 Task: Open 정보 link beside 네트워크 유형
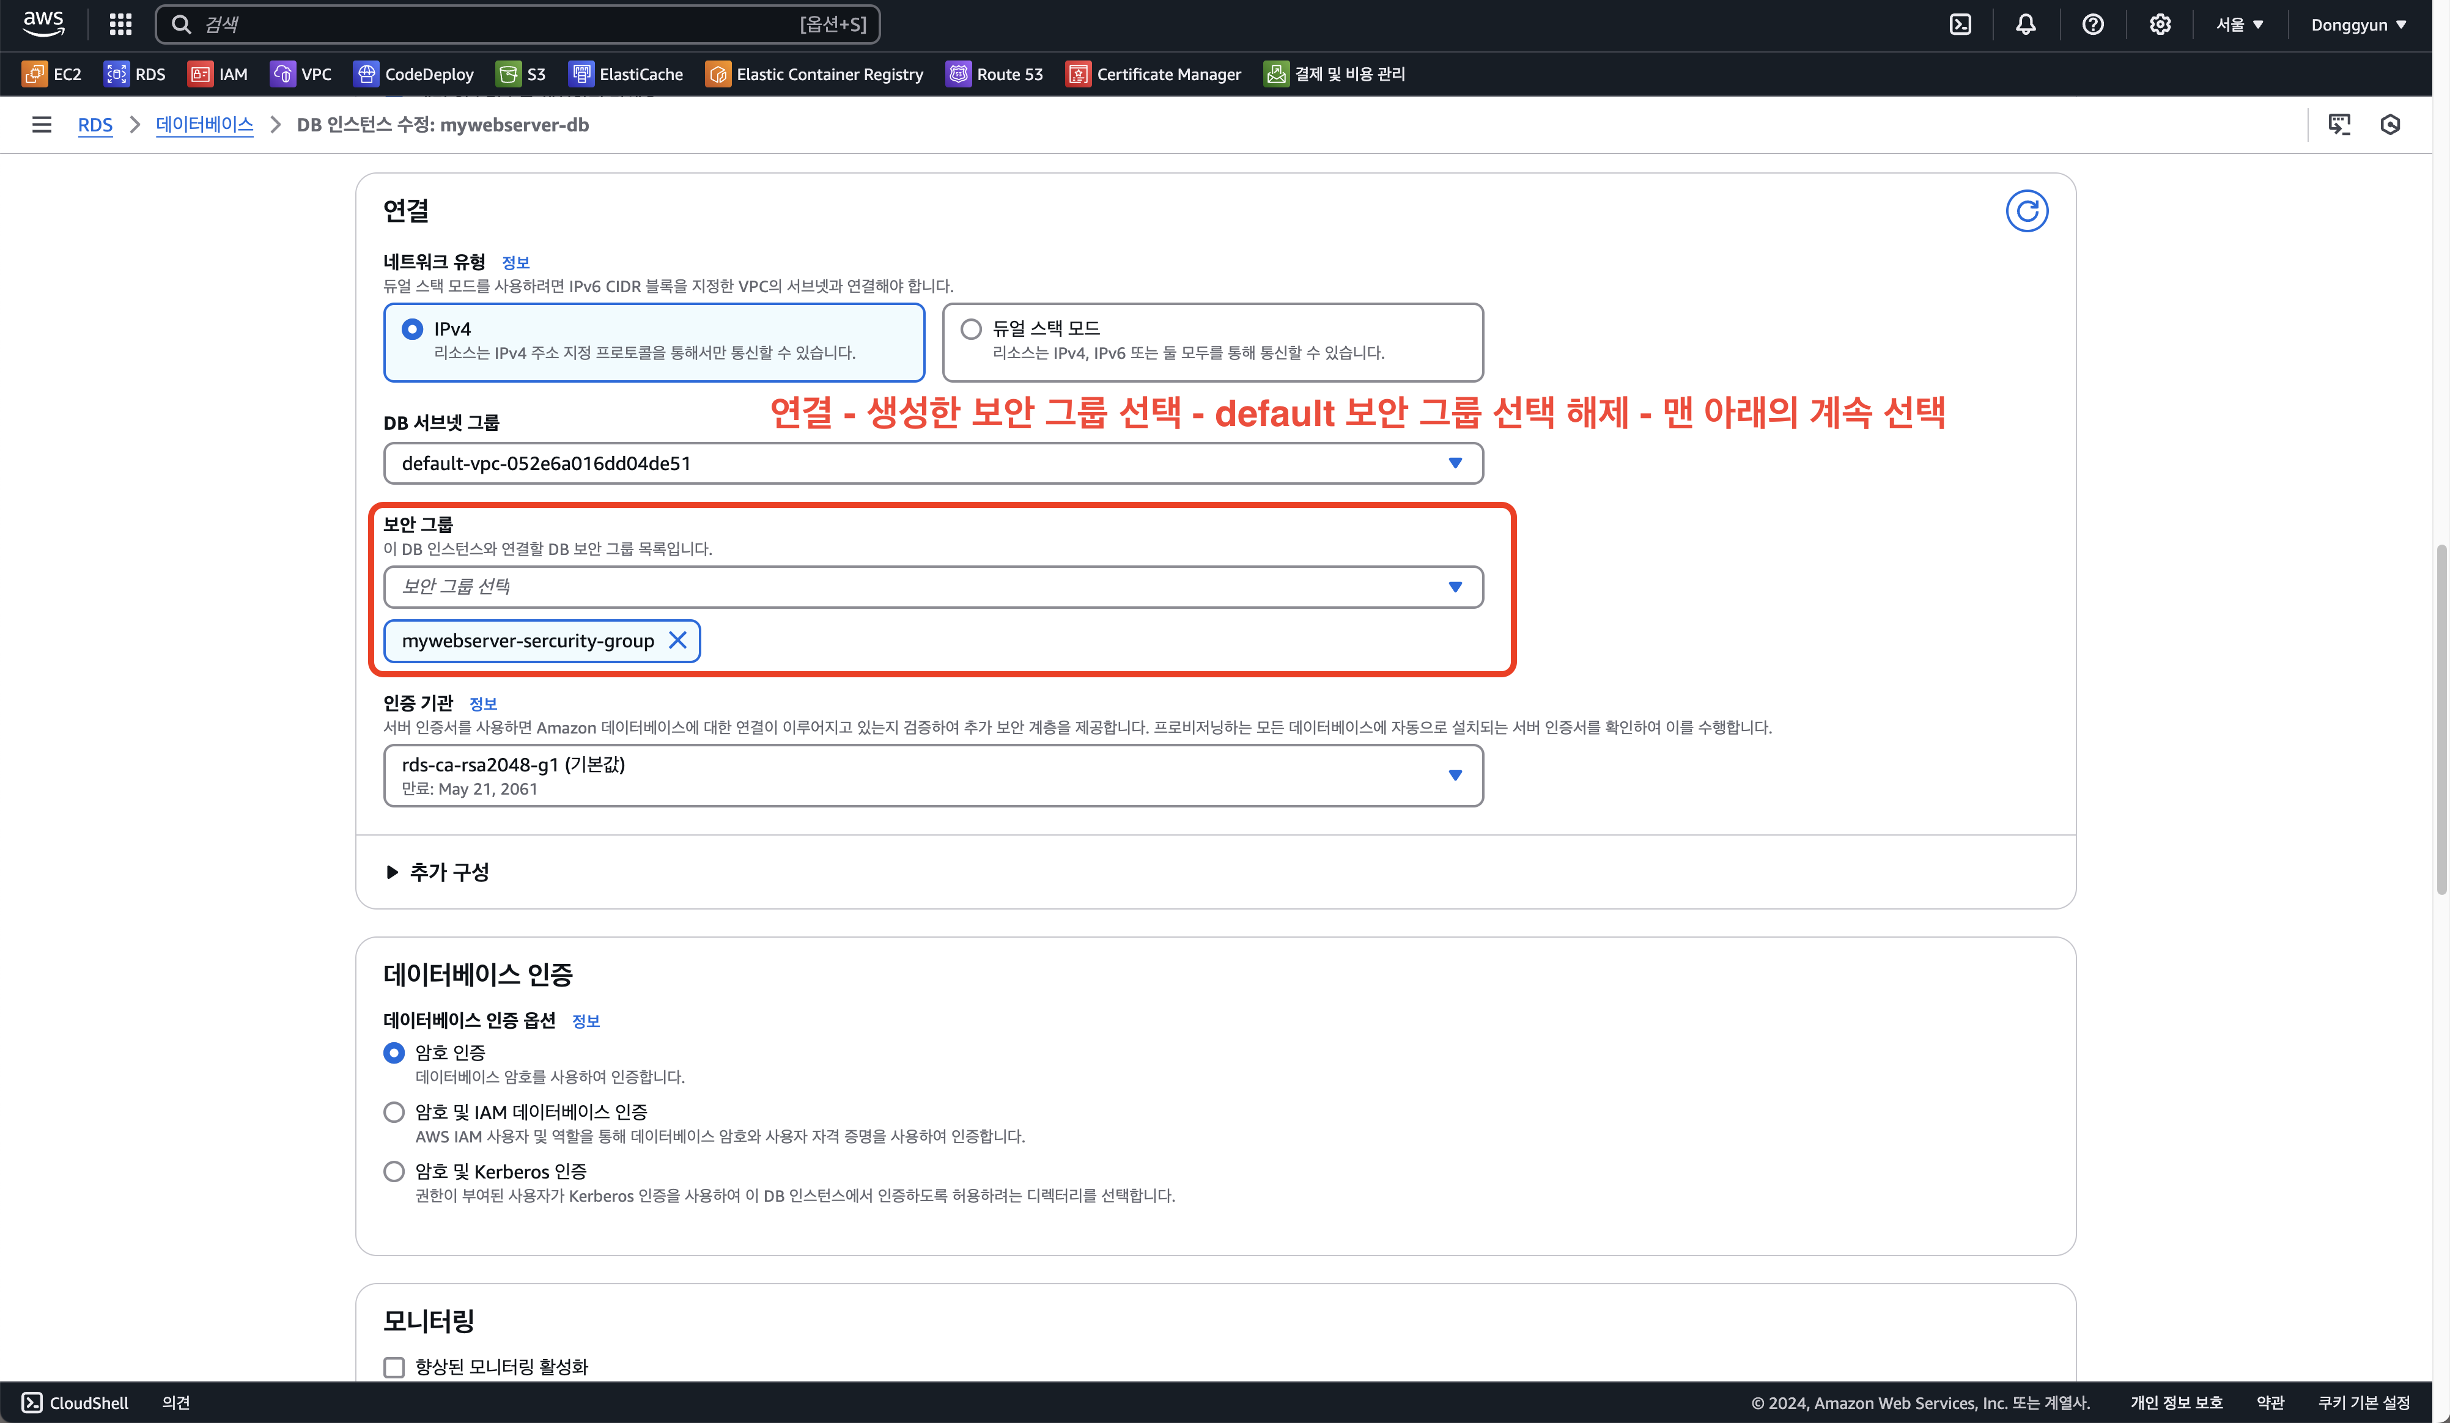(515, 262)
